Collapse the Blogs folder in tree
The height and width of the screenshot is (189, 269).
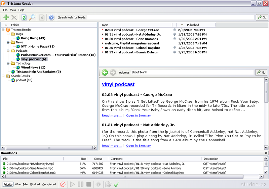(x=8, y=34)
